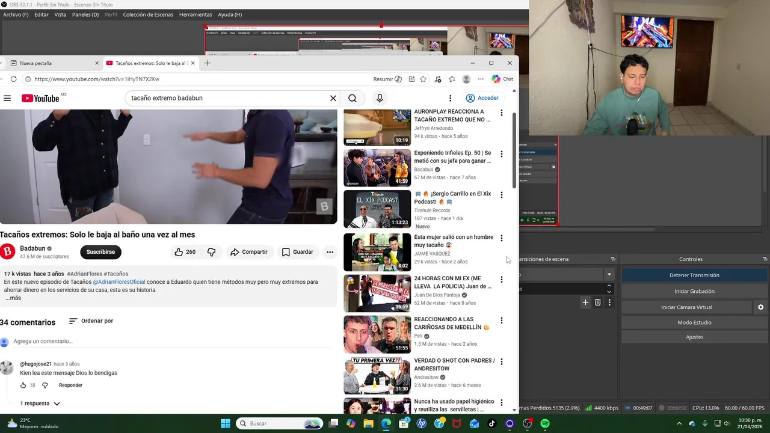Sign in with the Acceder button
Screen dimensions: 770x433
[x=482, y=98]
